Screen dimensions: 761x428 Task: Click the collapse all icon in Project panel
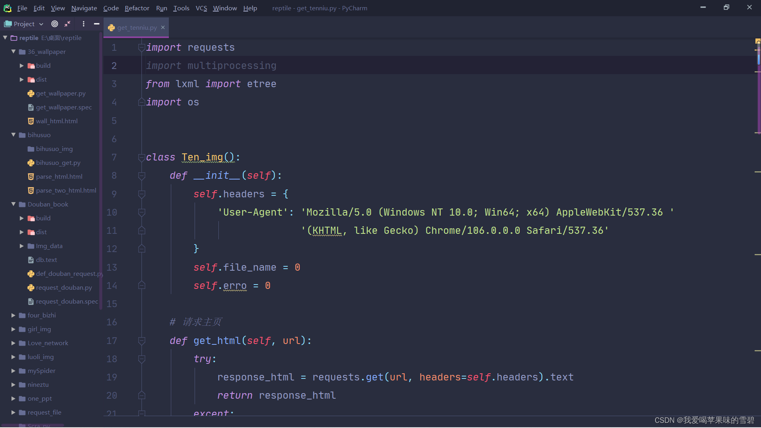coord(67,24)
